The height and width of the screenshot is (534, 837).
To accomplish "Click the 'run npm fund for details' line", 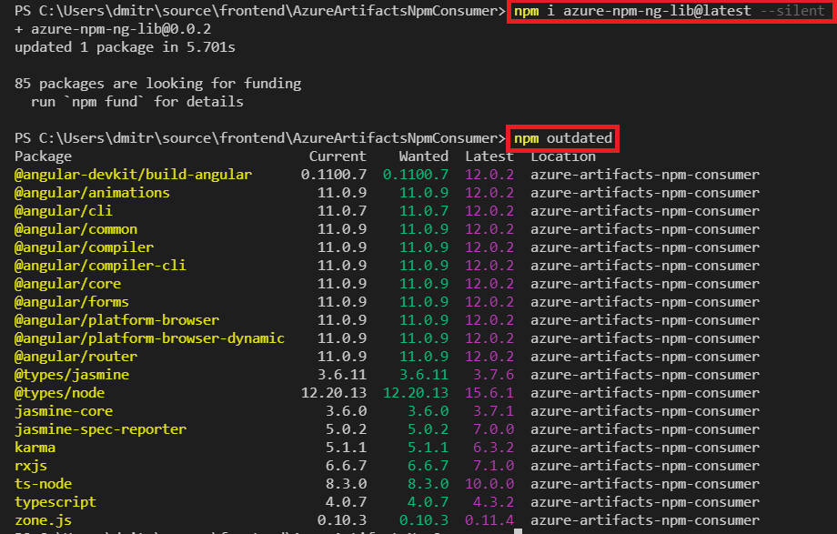I will (136, 102).
